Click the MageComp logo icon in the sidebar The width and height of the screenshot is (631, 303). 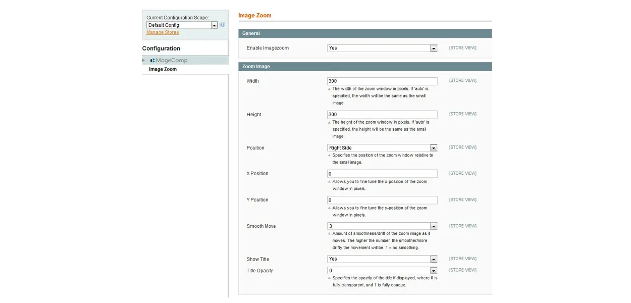coord(152,61)
